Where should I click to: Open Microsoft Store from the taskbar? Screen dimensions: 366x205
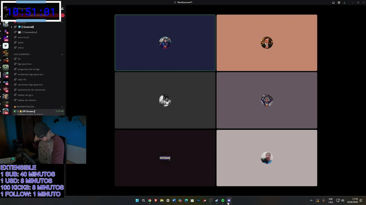pyautogui.click(x=192, y=200)
